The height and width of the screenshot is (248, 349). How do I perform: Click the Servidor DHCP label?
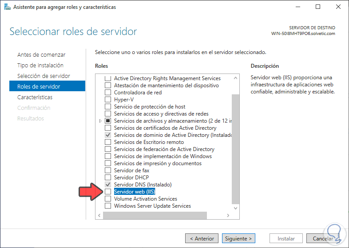pos(131,178)
